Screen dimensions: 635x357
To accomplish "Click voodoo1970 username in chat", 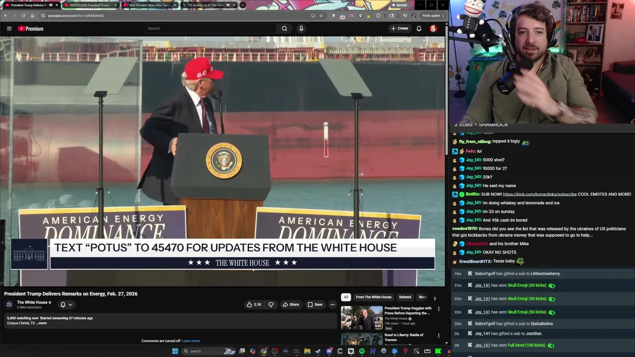I will click(464, 229).
